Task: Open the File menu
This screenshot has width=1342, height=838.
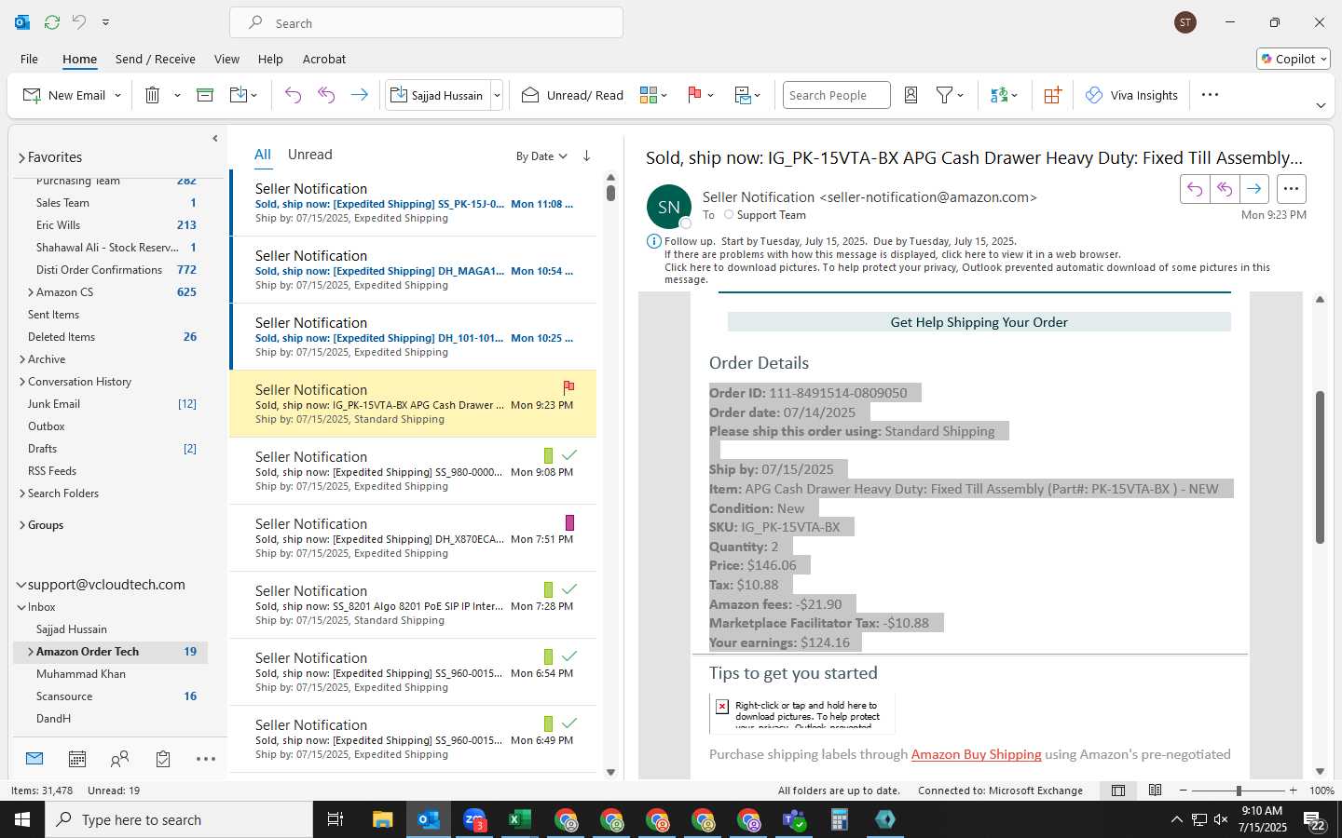Action: [x=29, y=59]
